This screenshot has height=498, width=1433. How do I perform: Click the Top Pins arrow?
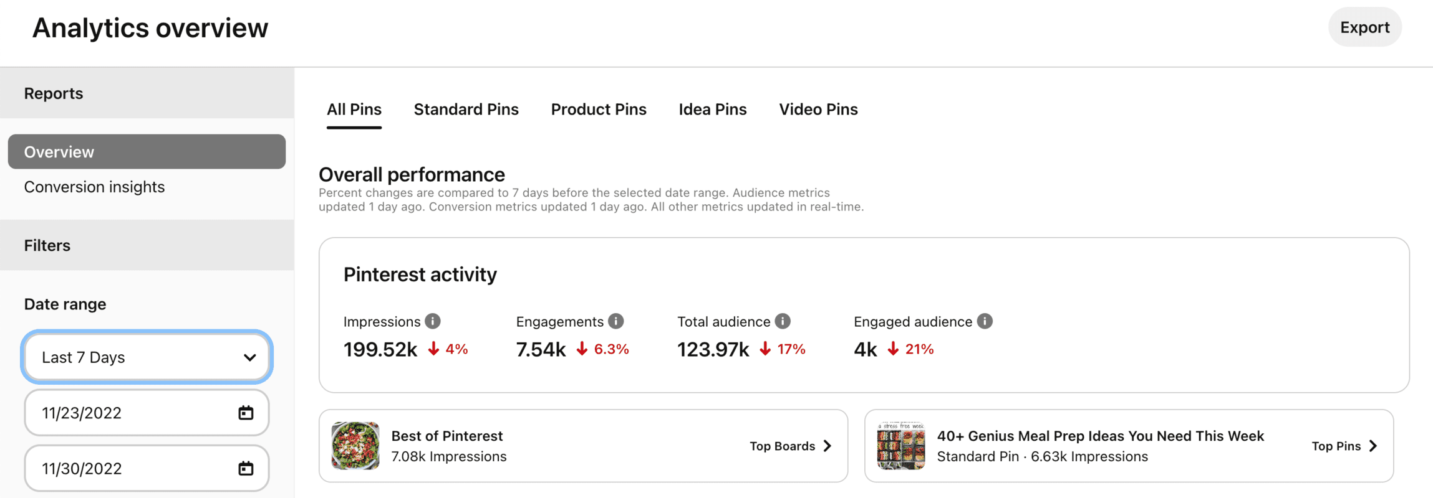coord(1373,446)
